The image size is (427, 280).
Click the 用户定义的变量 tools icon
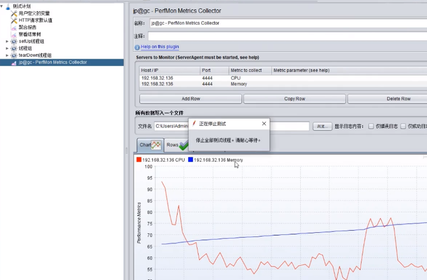[14, 13]
